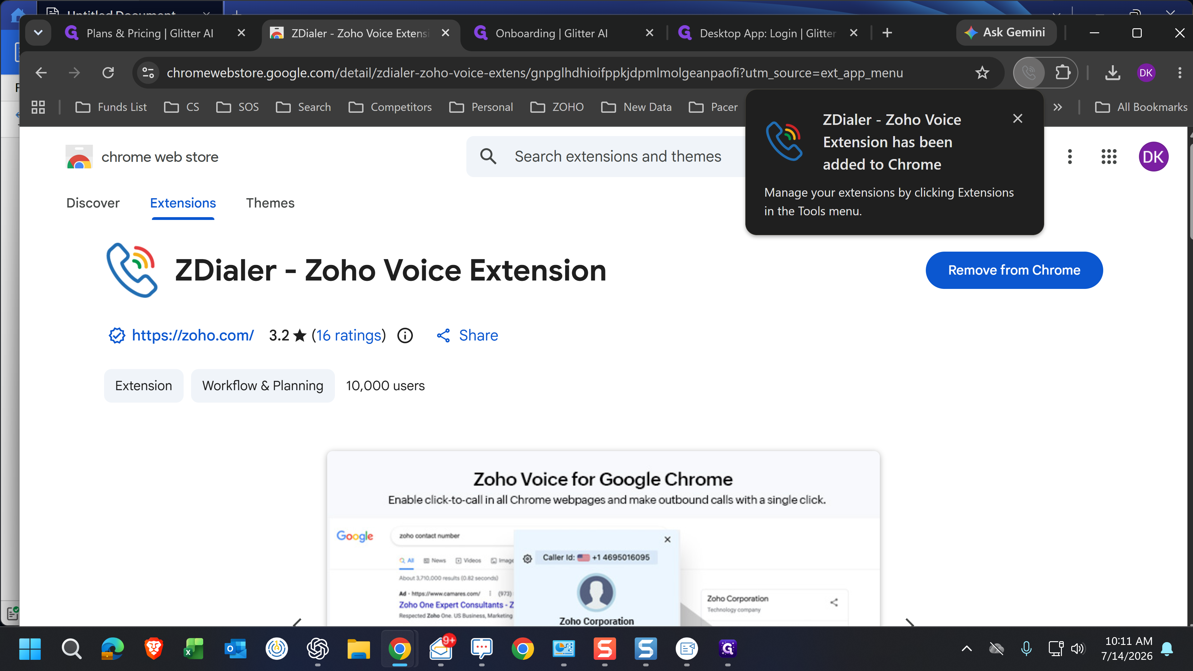Viewport: 1193px width, 671px height.
Task: Open web store three-dot options menu
Action: click(x=1070, y=157)
